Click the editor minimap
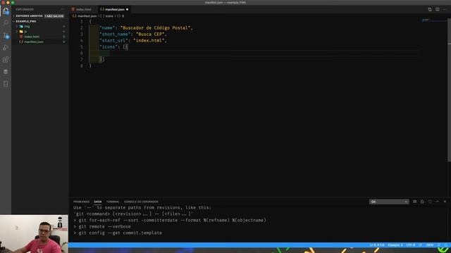Image resolution: width=451 pixels, height=253 pixels. point(434,20)
